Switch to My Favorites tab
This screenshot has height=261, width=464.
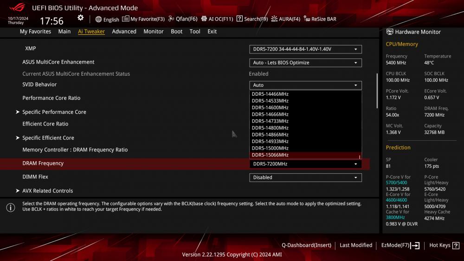tap(35, 32)
